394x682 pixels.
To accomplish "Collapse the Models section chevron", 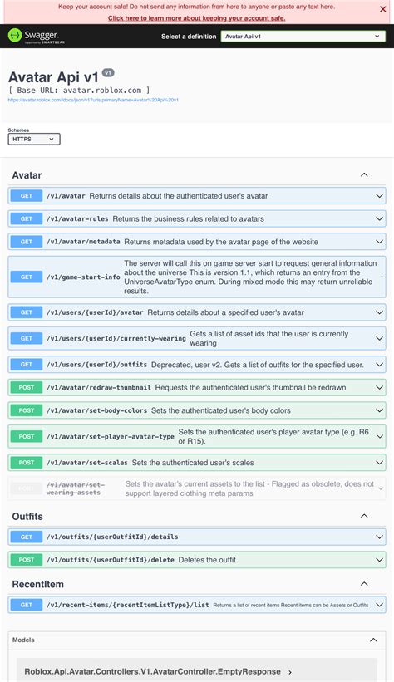I will coord(373,640).
